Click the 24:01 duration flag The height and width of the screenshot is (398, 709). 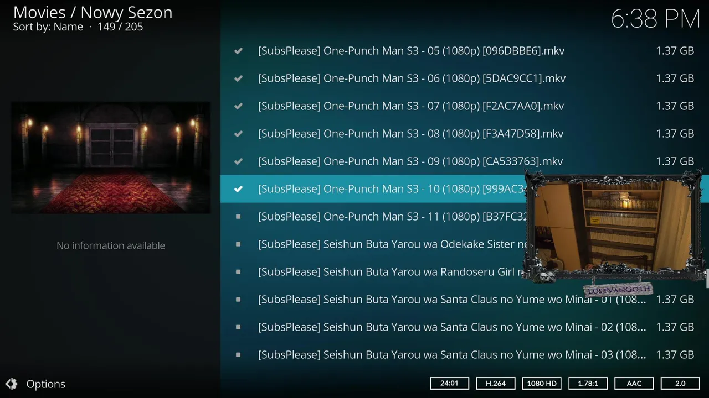pos(449,383)
